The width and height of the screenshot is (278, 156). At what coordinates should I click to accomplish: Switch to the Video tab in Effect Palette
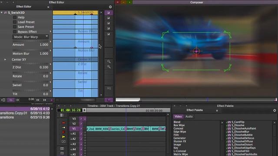tap(178, 117)
